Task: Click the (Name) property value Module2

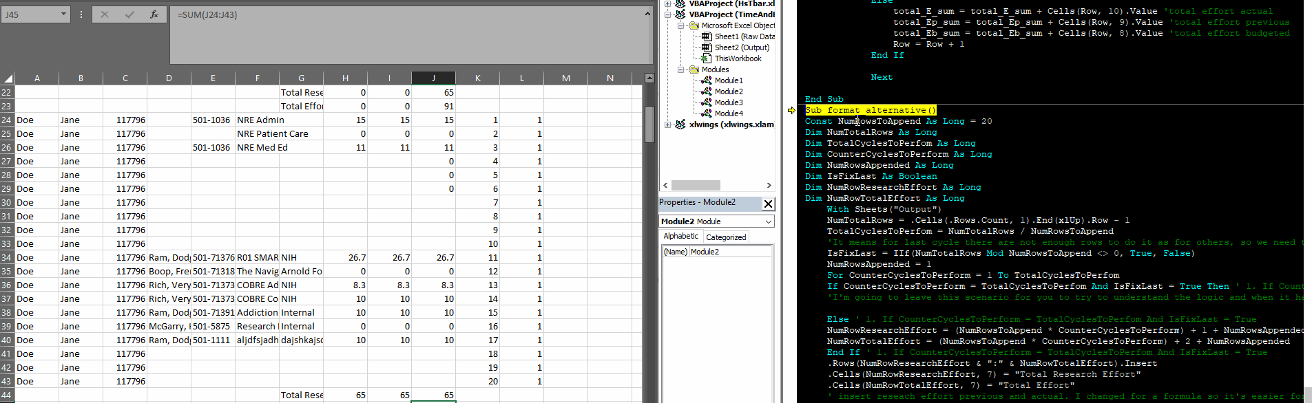Action: click(730, 252)
